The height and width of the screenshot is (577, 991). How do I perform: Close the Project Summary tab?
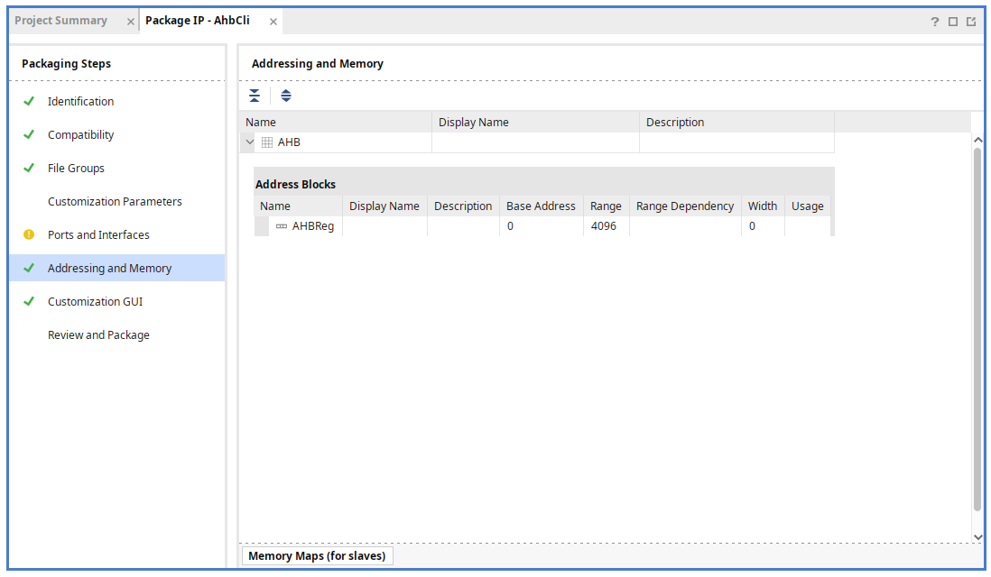tap(131, 22)
